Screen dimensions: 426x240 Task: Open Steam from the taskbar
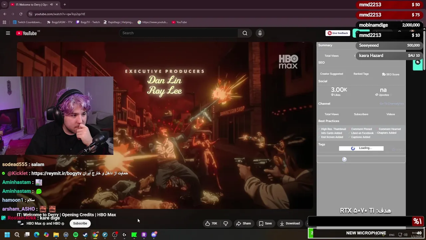coord(85,235)
